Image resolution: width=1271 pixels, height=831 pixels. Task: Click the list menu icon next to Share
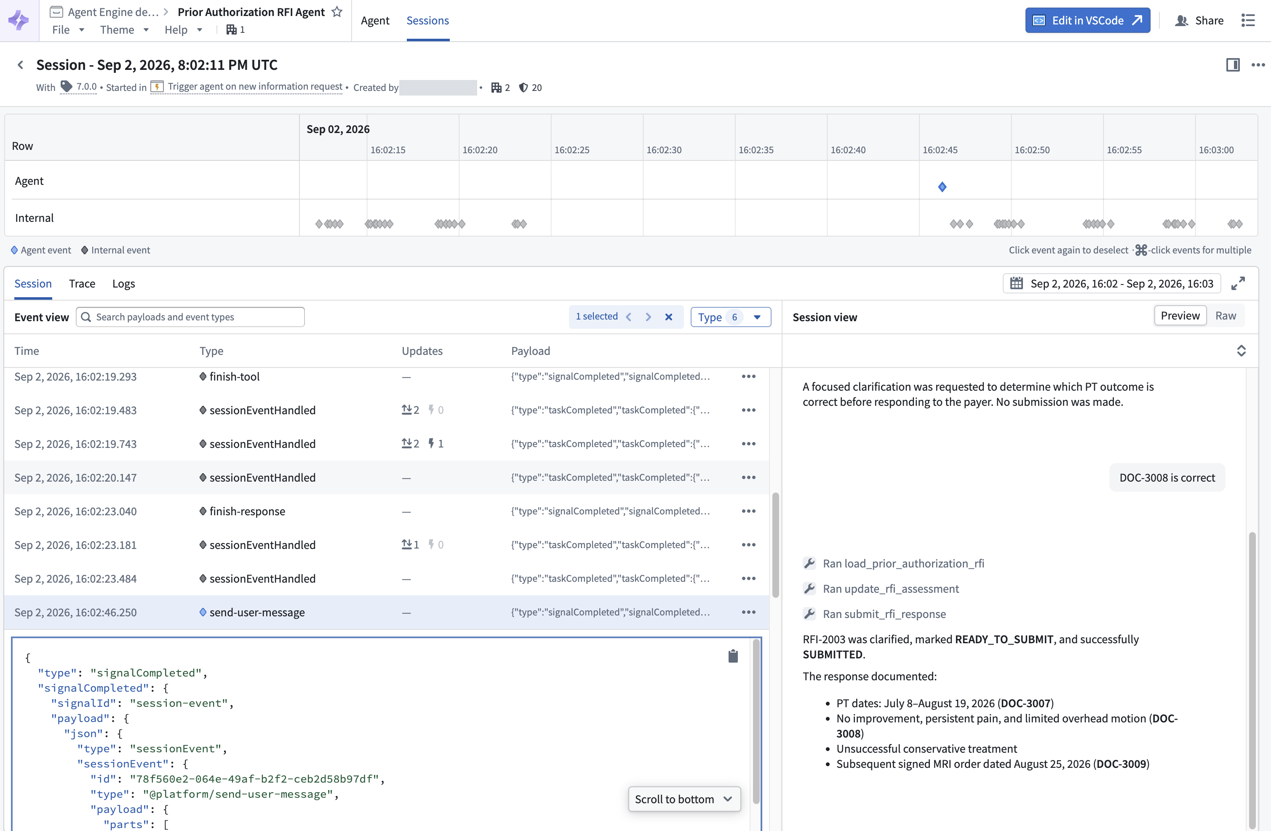(x=1248, y=20)
